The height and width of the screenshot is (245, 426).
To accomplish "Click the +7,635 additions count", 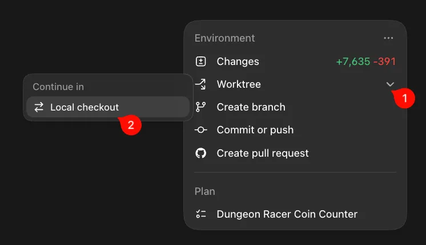I will coord(353,62).
